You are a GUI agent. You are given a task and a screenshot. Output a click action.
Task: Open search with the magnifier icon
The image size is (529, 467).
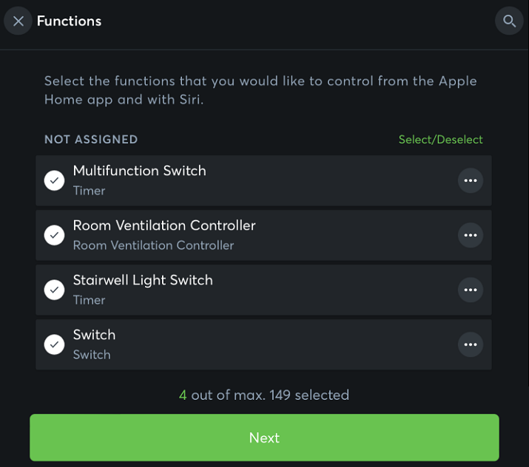509,21
